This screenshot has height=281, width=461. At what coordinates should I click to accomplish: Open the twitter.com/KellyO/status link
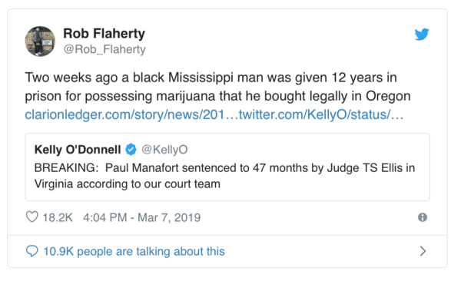click(x=320, y=114)
